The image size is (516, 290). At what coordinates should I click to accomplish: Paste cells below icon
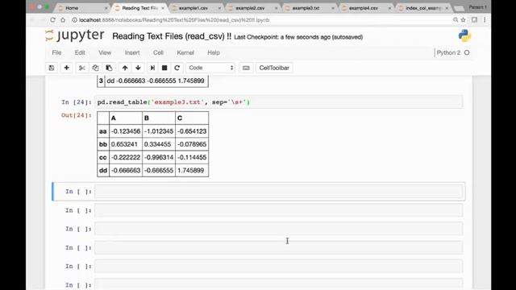click(109, 68)
